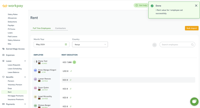This screenshot has height=108, width=200.
Task: Open Salary Advance in sidebar
Action: pyautogui.click(x=14, y=40)
